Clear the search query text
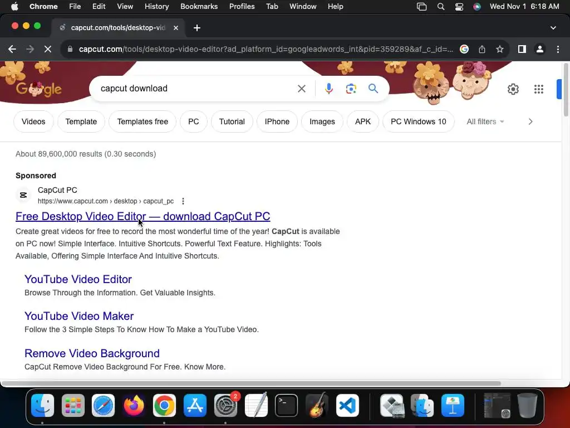The width and height of the screenshot is (570, 428). (301, 89)
